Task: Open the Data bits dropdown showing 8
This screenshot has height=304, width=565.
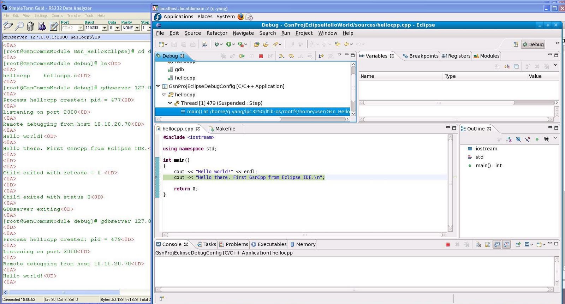Action: click(117, 28)
